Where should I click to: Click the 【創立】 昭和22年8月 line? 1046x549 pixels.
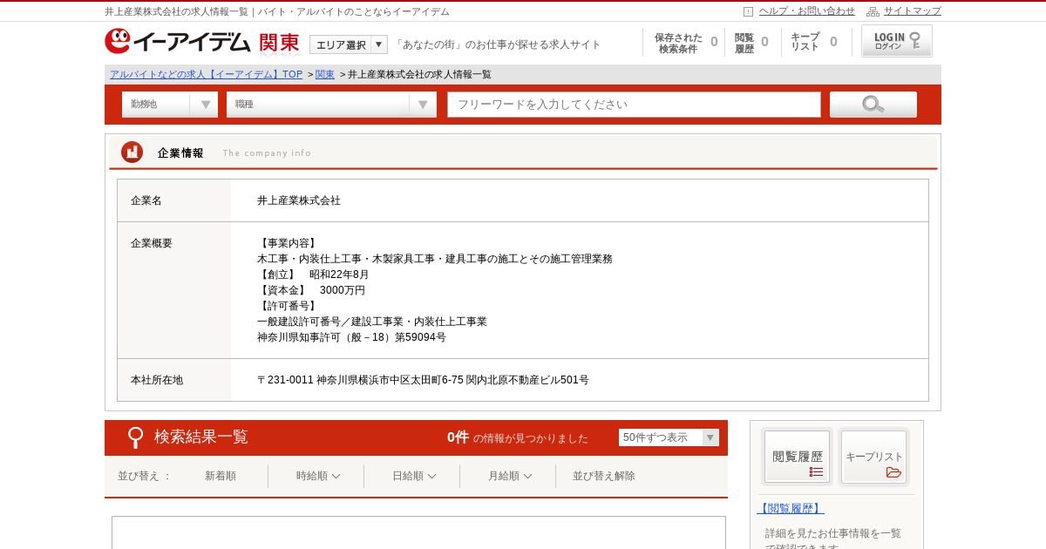(313, 274)
